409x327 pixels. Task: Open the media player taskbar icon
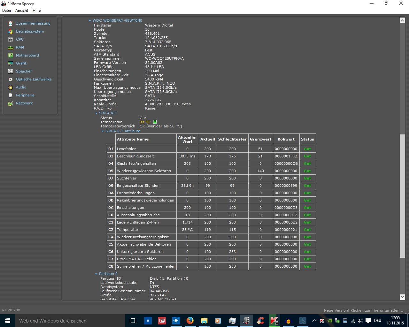point(218,321)
